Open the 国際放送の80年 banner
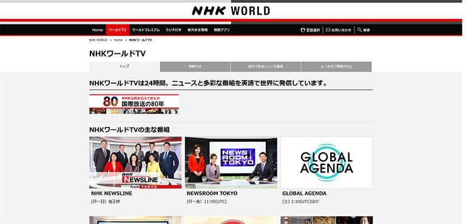 [134, 104]
